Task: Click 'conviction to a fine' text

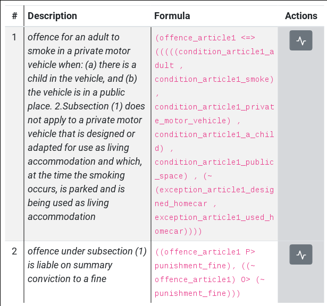Action: 67,279
